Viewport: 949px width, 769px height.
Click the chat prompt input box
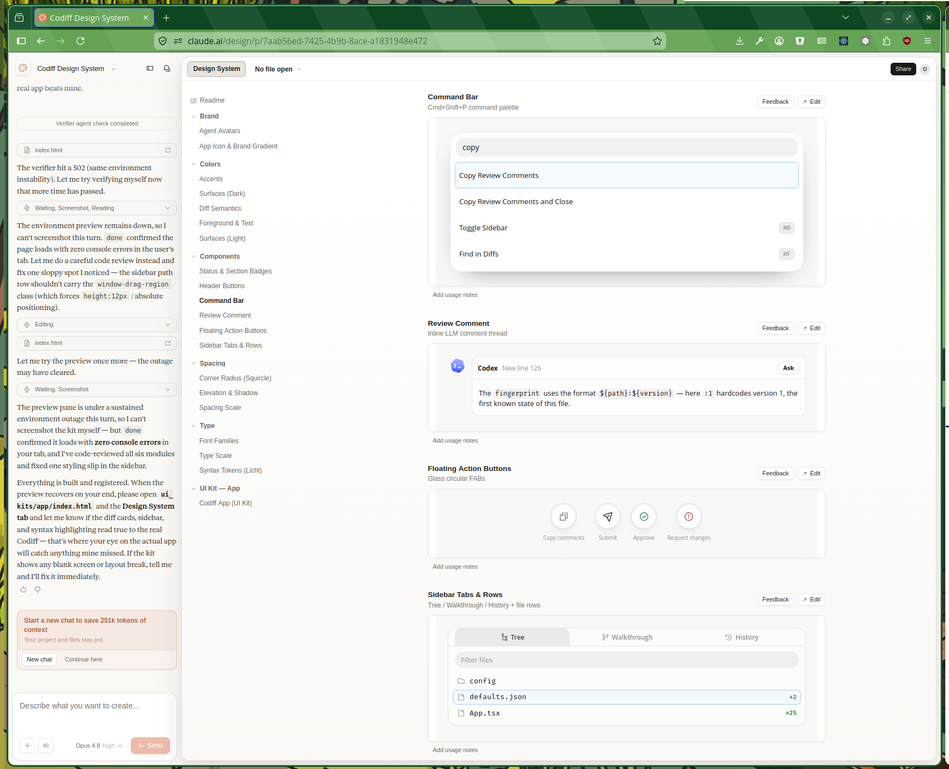pos(94,713)
